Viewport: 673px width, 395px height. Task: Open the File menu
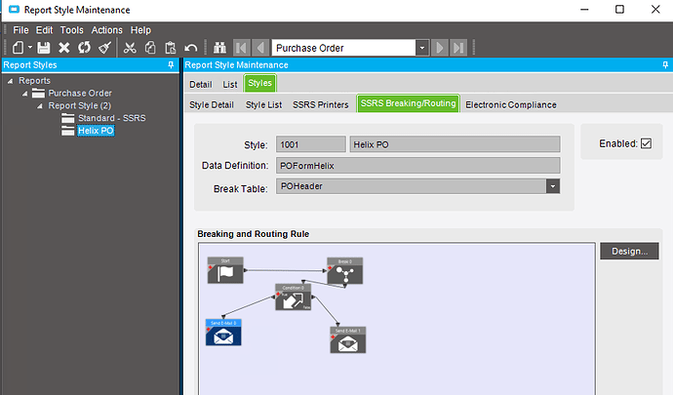20,30
